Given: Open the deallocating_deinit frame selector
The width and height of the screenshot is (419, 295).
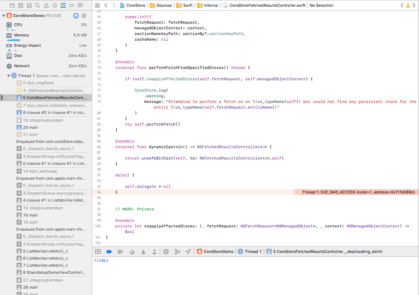Looking at the screenshot, I should click(324, 251).
